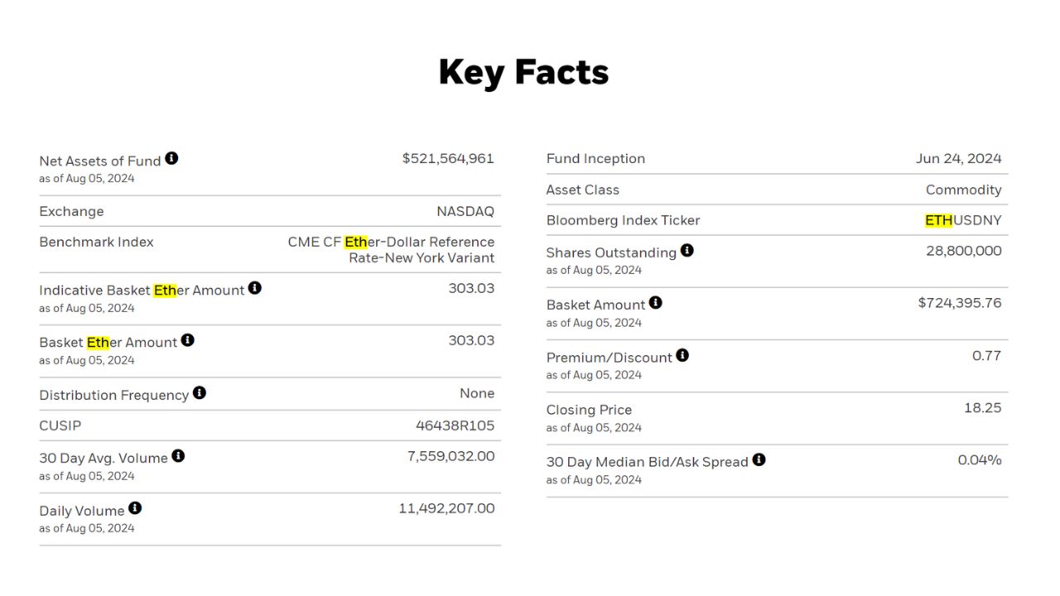This screenshot has height=596, width=1060.
Task: Open info icon beside 30 Day Avg. Volume
Action: click(178, 456)
